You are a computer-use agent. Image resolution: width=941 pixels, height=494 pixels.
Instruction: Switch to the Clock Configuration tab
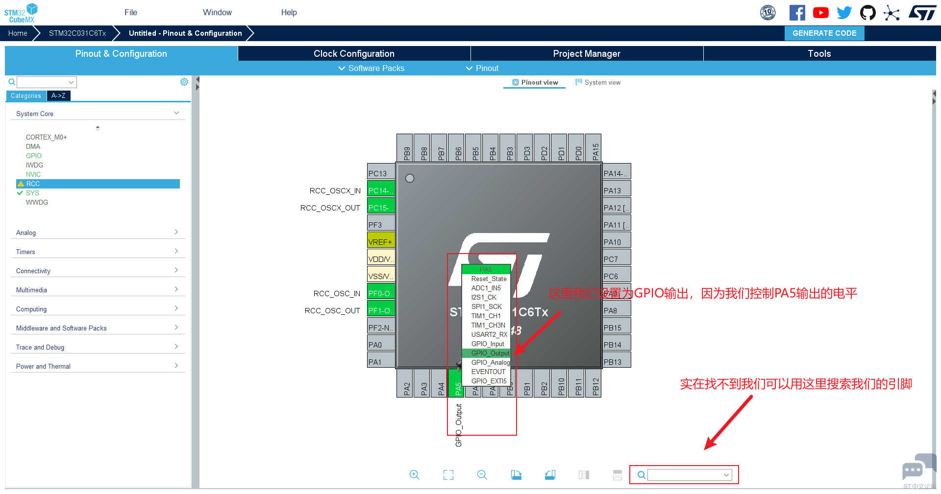pyautogui.click(x=354, y=54)
